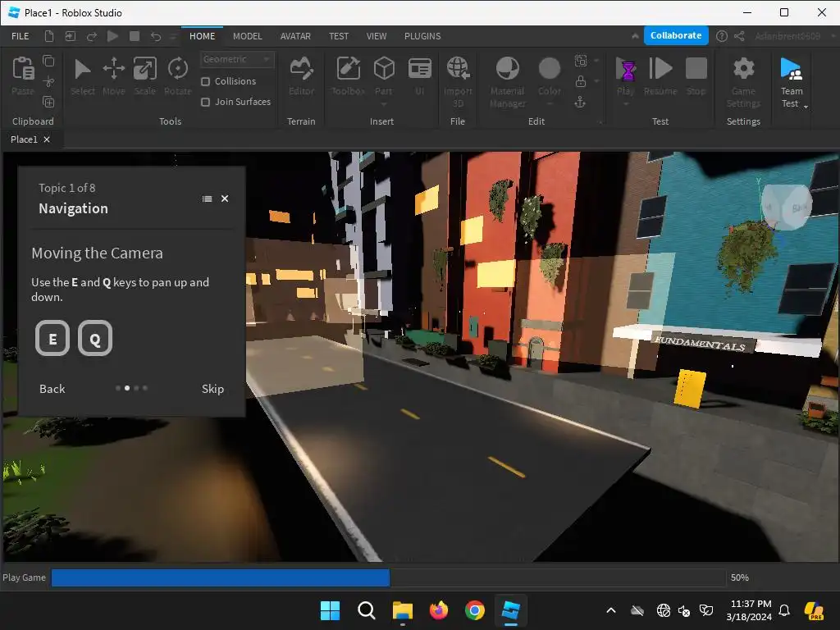
Task: Click quick access stop square
Action: (135, 36)
